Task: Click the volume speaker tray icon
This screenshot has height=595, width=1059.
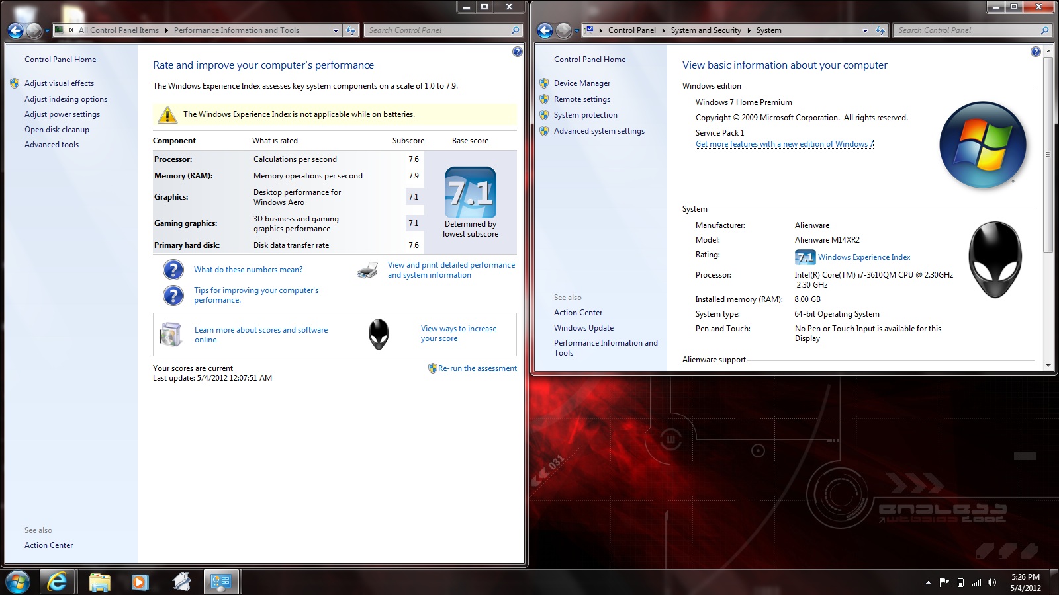Action: click(991, 582)
